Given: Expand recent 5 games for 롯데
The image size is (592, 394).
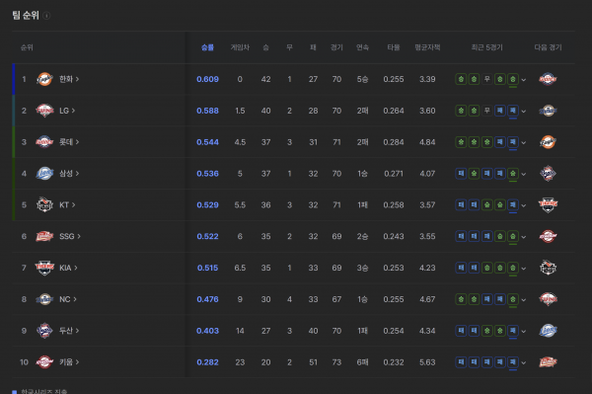Looking at the screenshot, I should tap(524, 142).
